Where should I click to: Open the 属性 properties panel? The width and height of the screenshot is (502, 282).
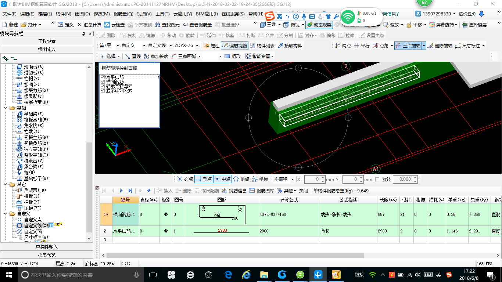tap(211, 46)
